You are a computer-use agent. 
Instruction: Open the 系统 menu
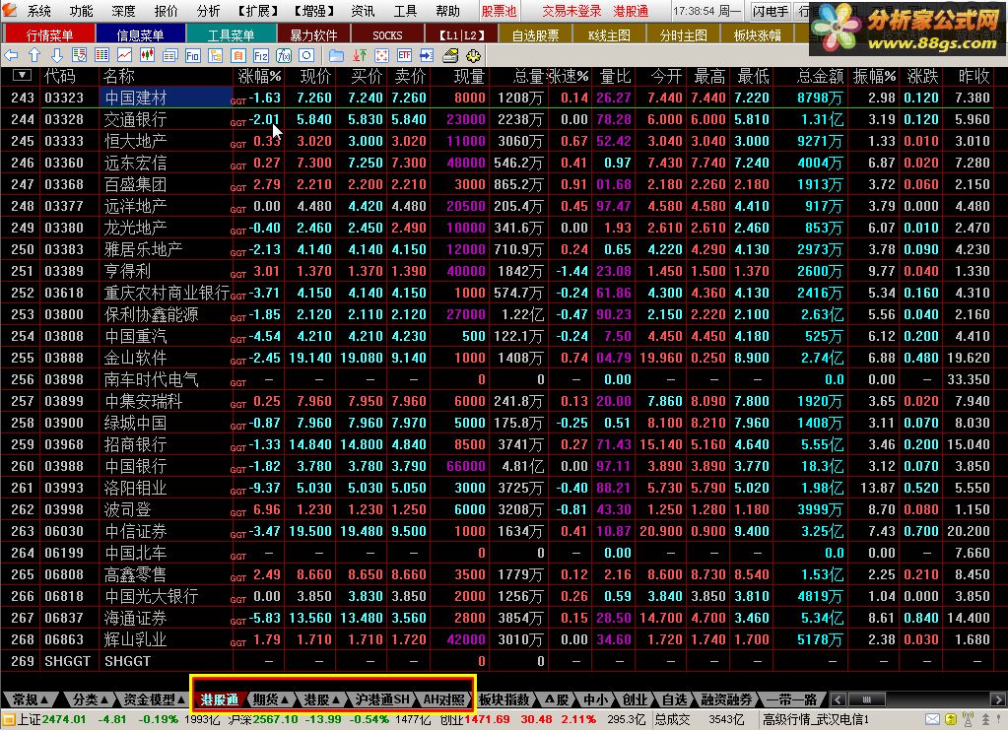(38, 11)
